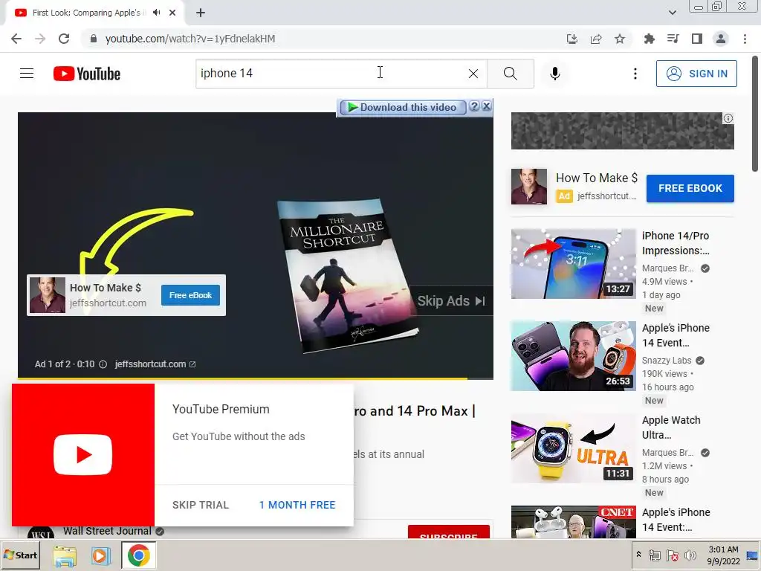761x571 pixels.
Task: Toggle Chrome side panel icon
Action: coord(697,39)
